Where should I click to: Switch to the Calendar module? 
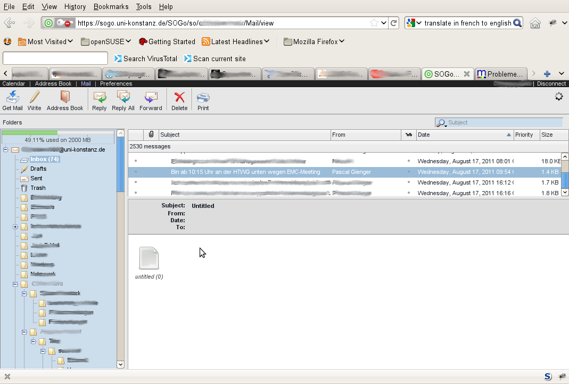[14, 84]
